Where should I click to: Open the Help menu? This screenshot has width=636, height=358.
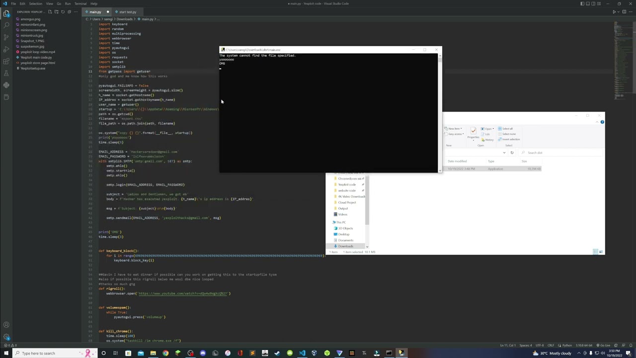pos(94,3)
